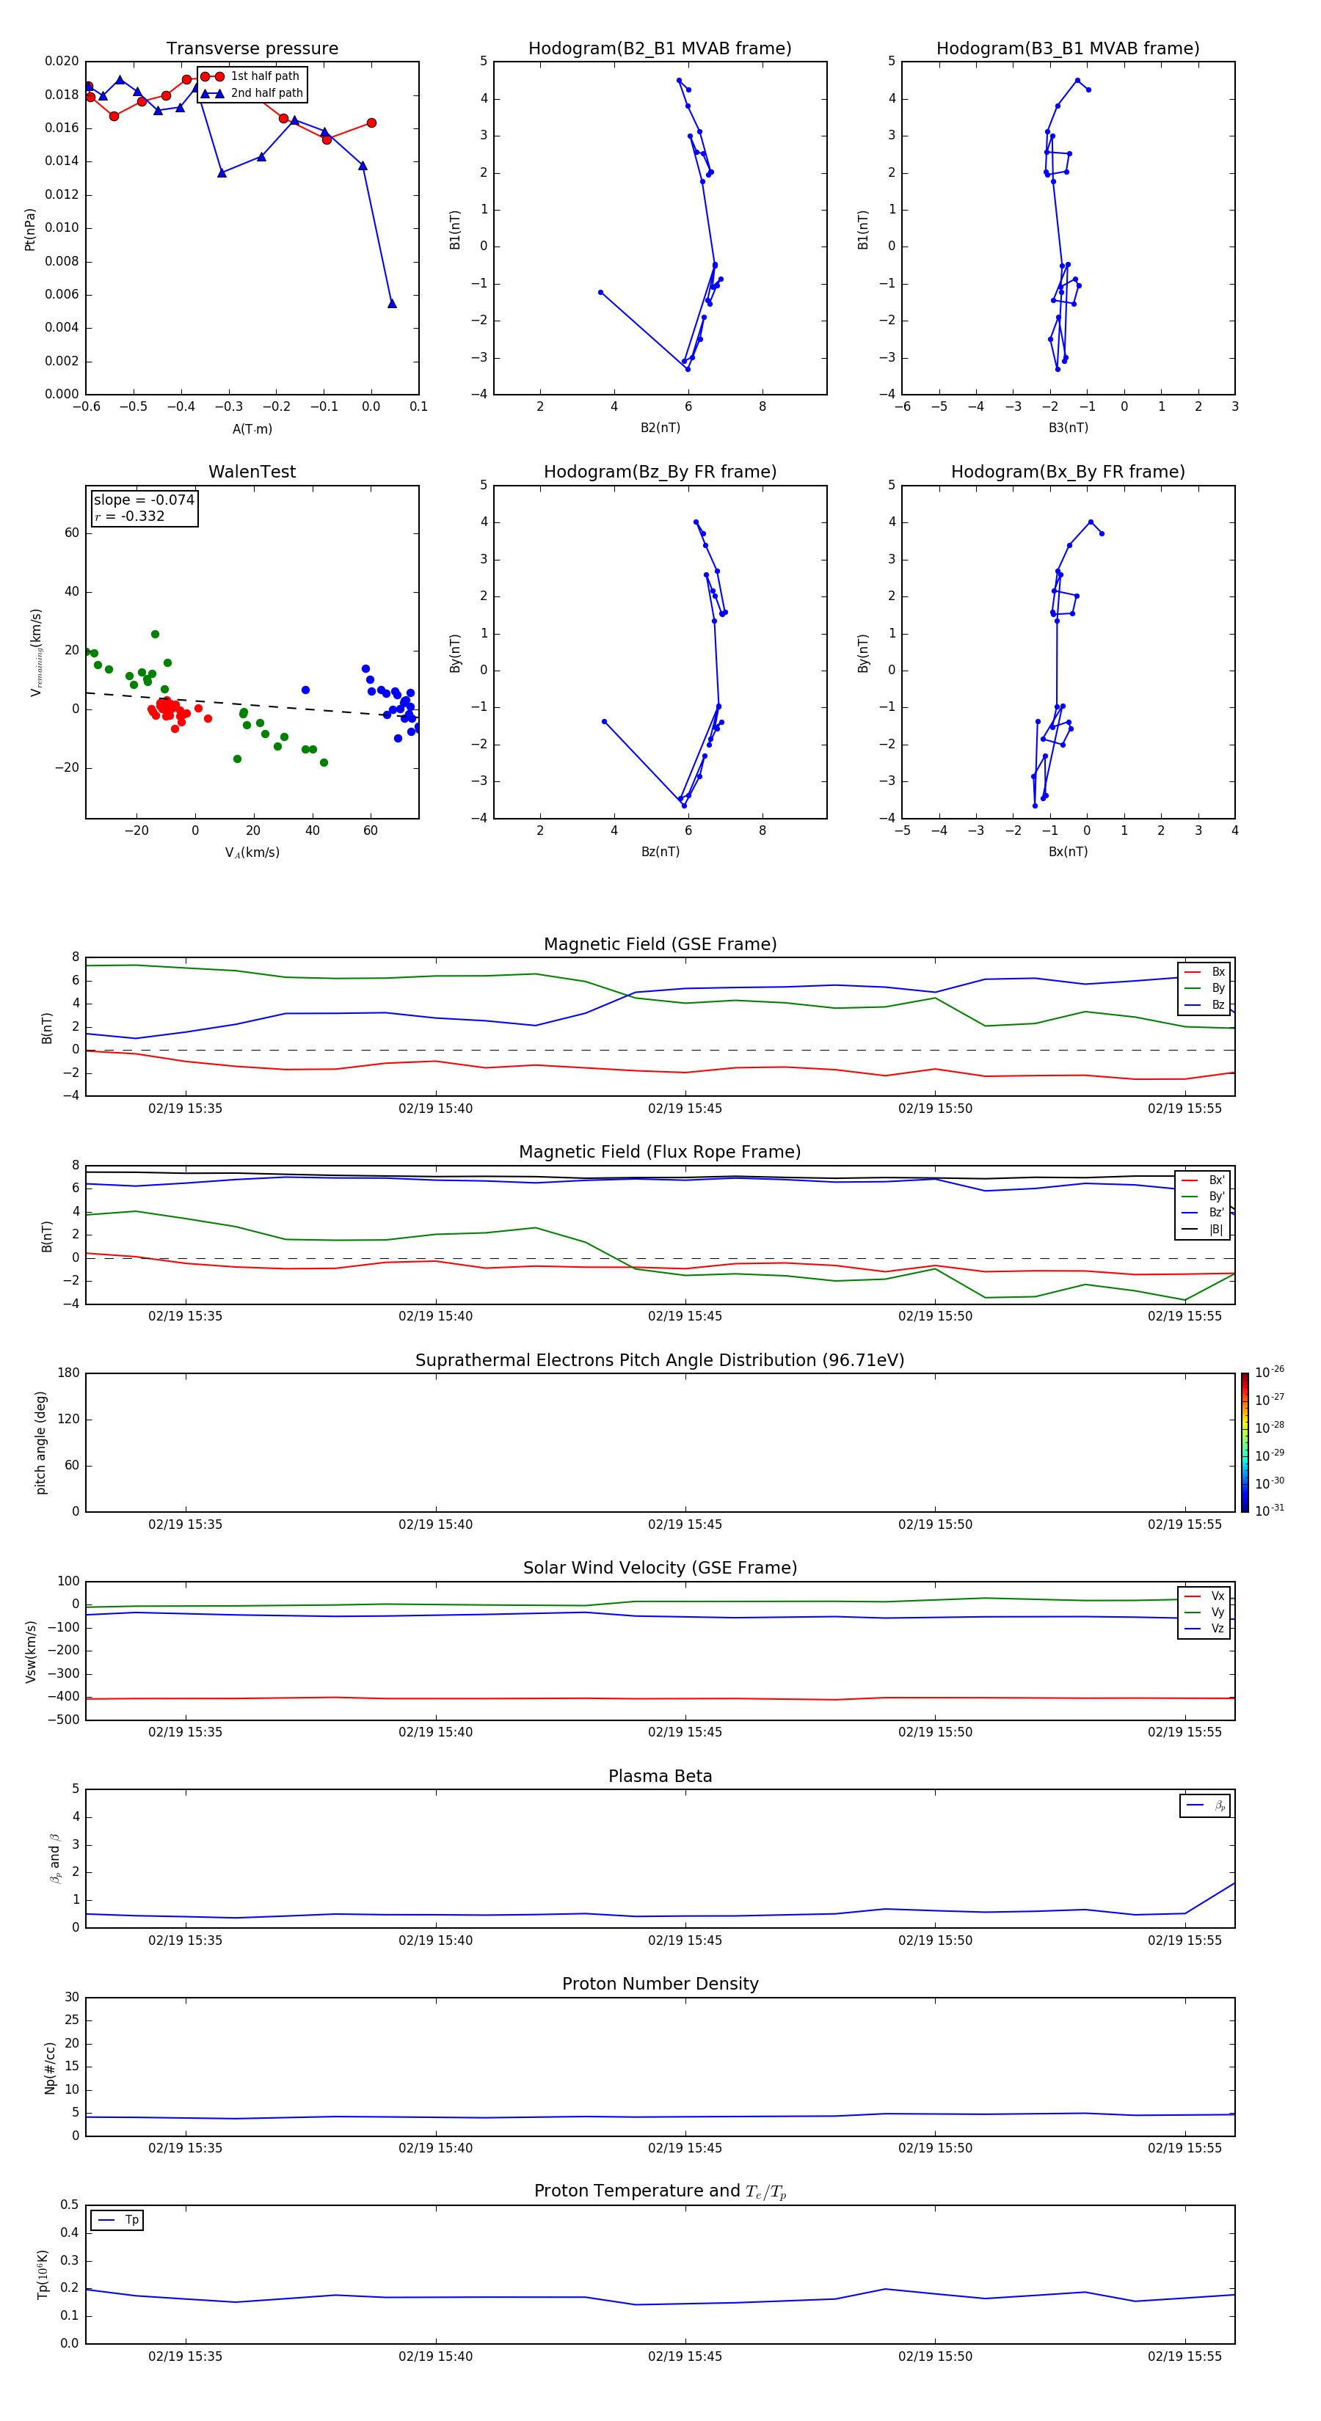1321x2421 pixels.
Task: Click the 'slope = -0.074' annotation text
Action: click(x=144, y=500)
